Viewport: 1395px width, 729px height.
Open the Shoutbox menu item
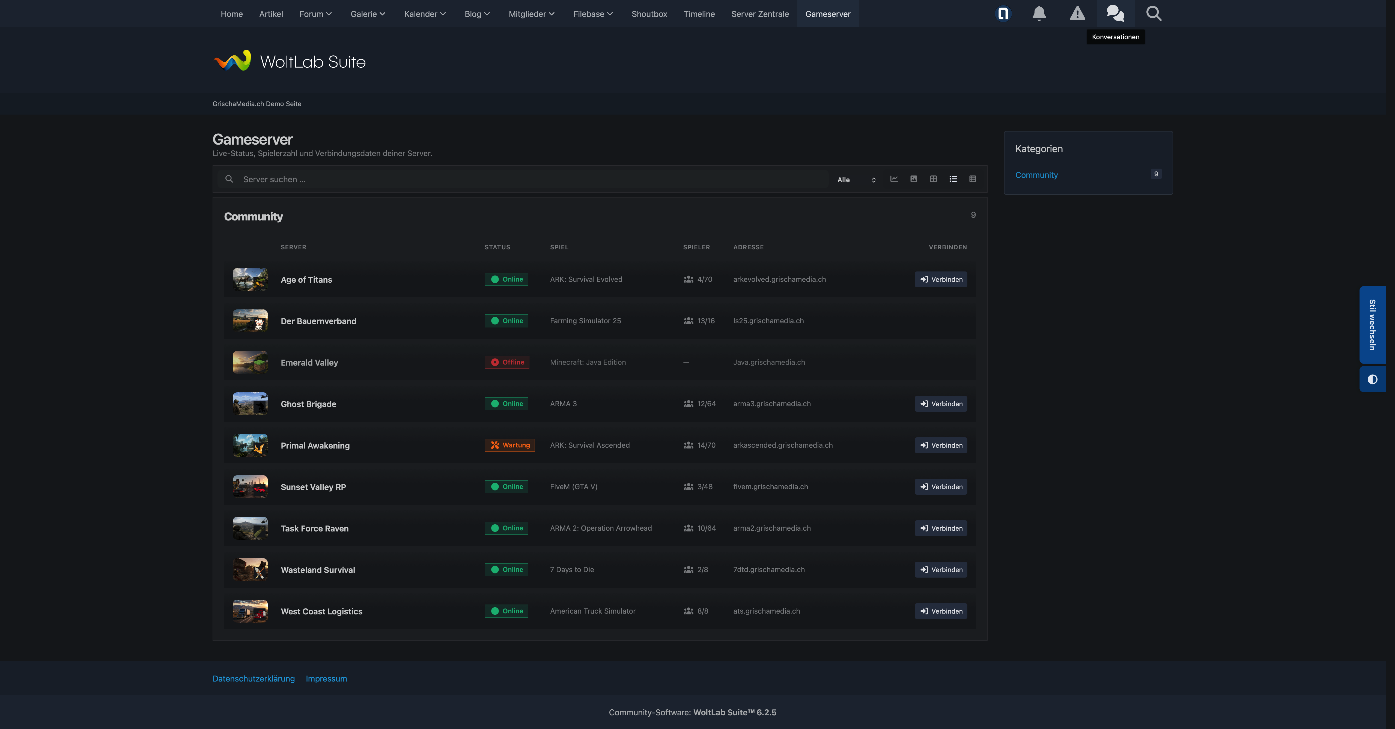[649, 14]
